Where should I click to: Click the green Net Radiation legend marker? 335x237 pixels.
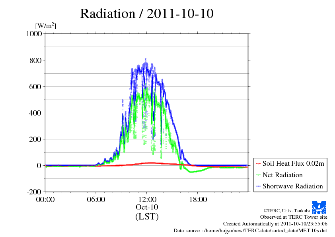[258, 175]
